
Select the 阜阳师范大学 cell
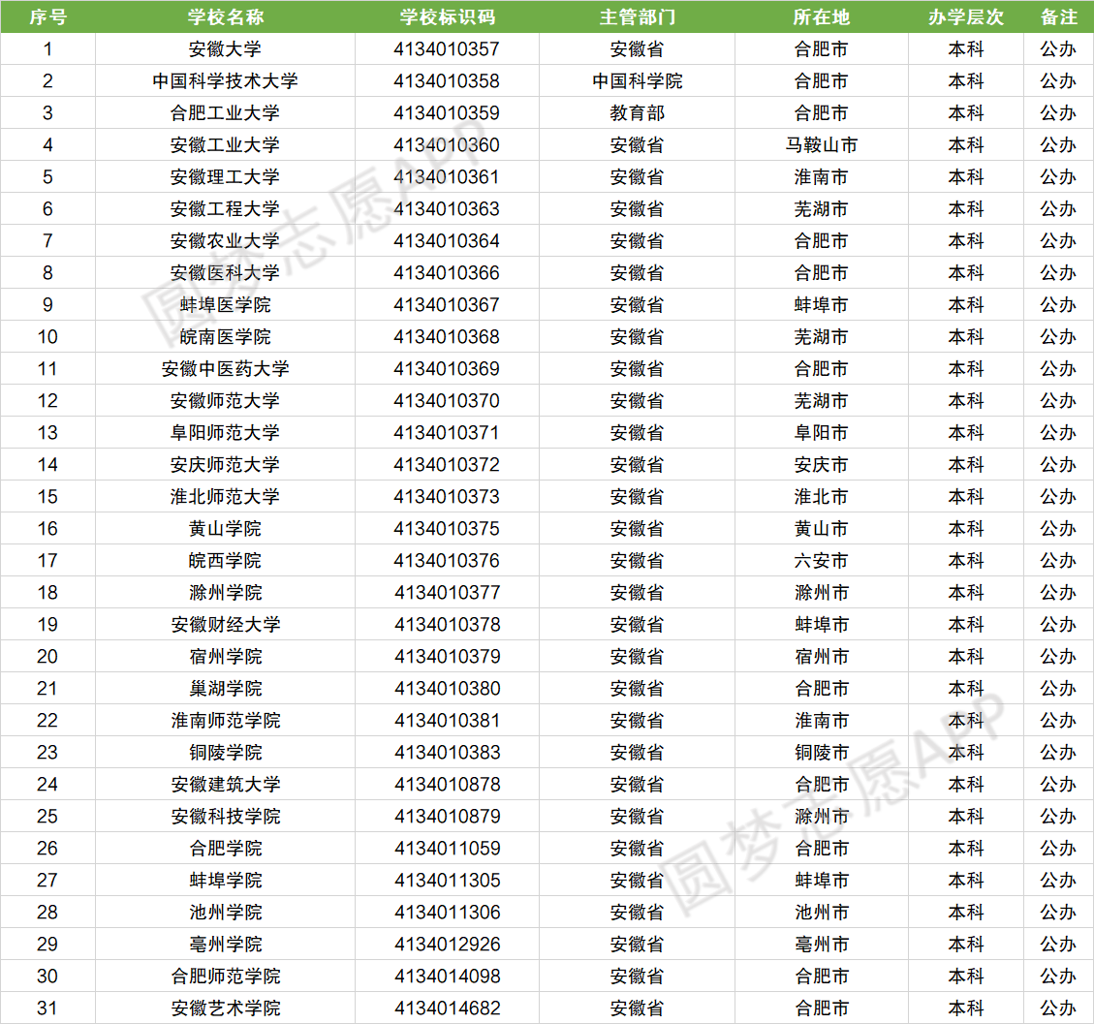click(225, 432)
